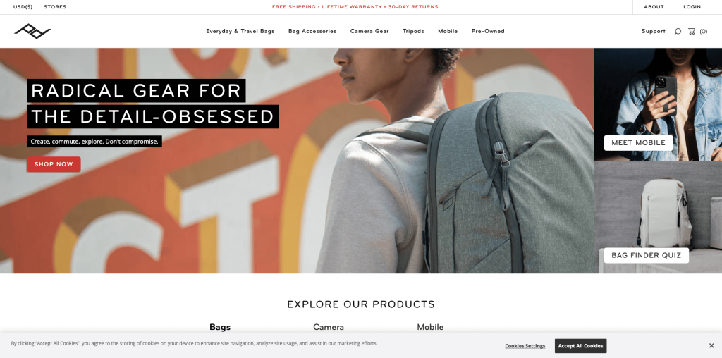Open the search magnifier icon
This screenshot has height=358, width=722.
click(x=678, y=31)
